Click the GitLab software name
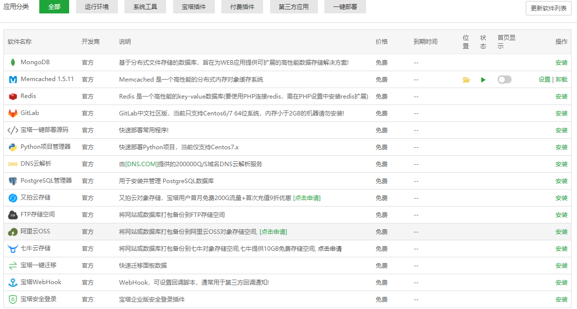The width and height of the screenshot is (577, 309). click(x=30, y=113)
